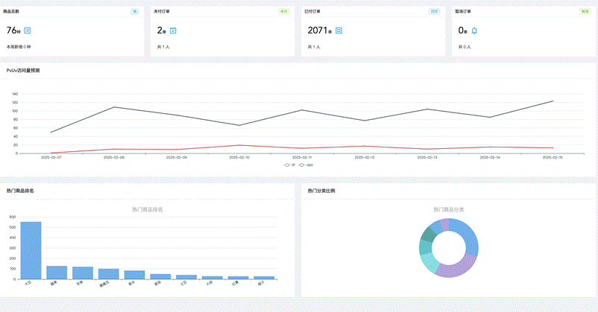Click the visit line point at 2025-02-08
This screenshot has width=598, height=312.
(114, 107)
